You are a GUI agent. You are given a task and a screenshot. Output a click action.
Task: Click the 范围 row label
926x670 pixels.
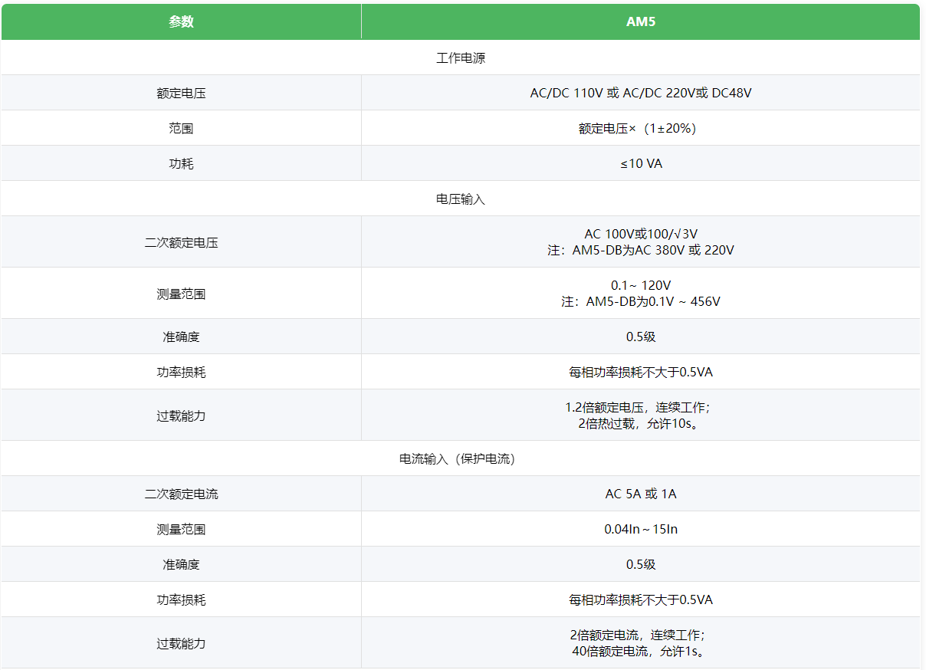(x=181, y=128)
